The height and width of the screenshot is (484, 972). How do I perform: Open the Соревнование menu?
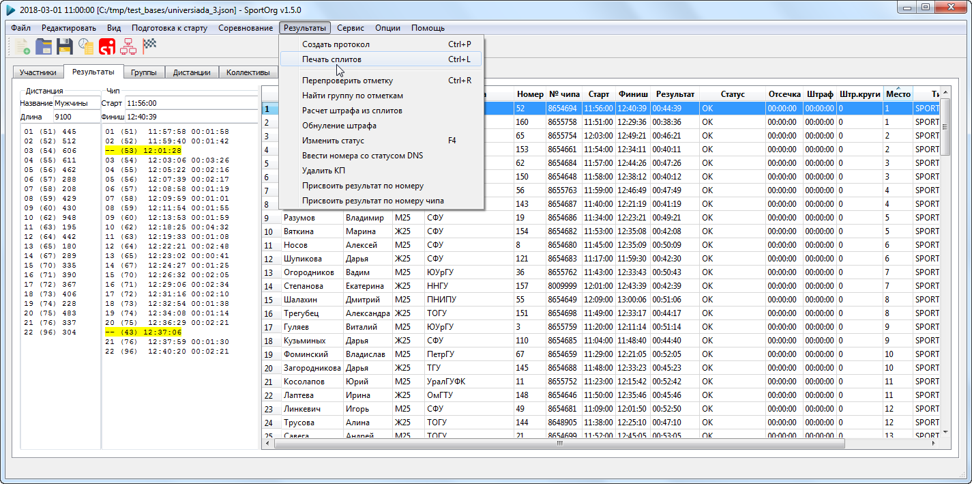tap(246, 28)
